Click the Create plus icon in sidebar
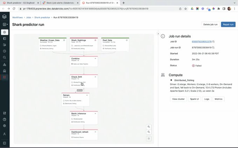This screenshot has width=238, height=148. coord(5,32)
